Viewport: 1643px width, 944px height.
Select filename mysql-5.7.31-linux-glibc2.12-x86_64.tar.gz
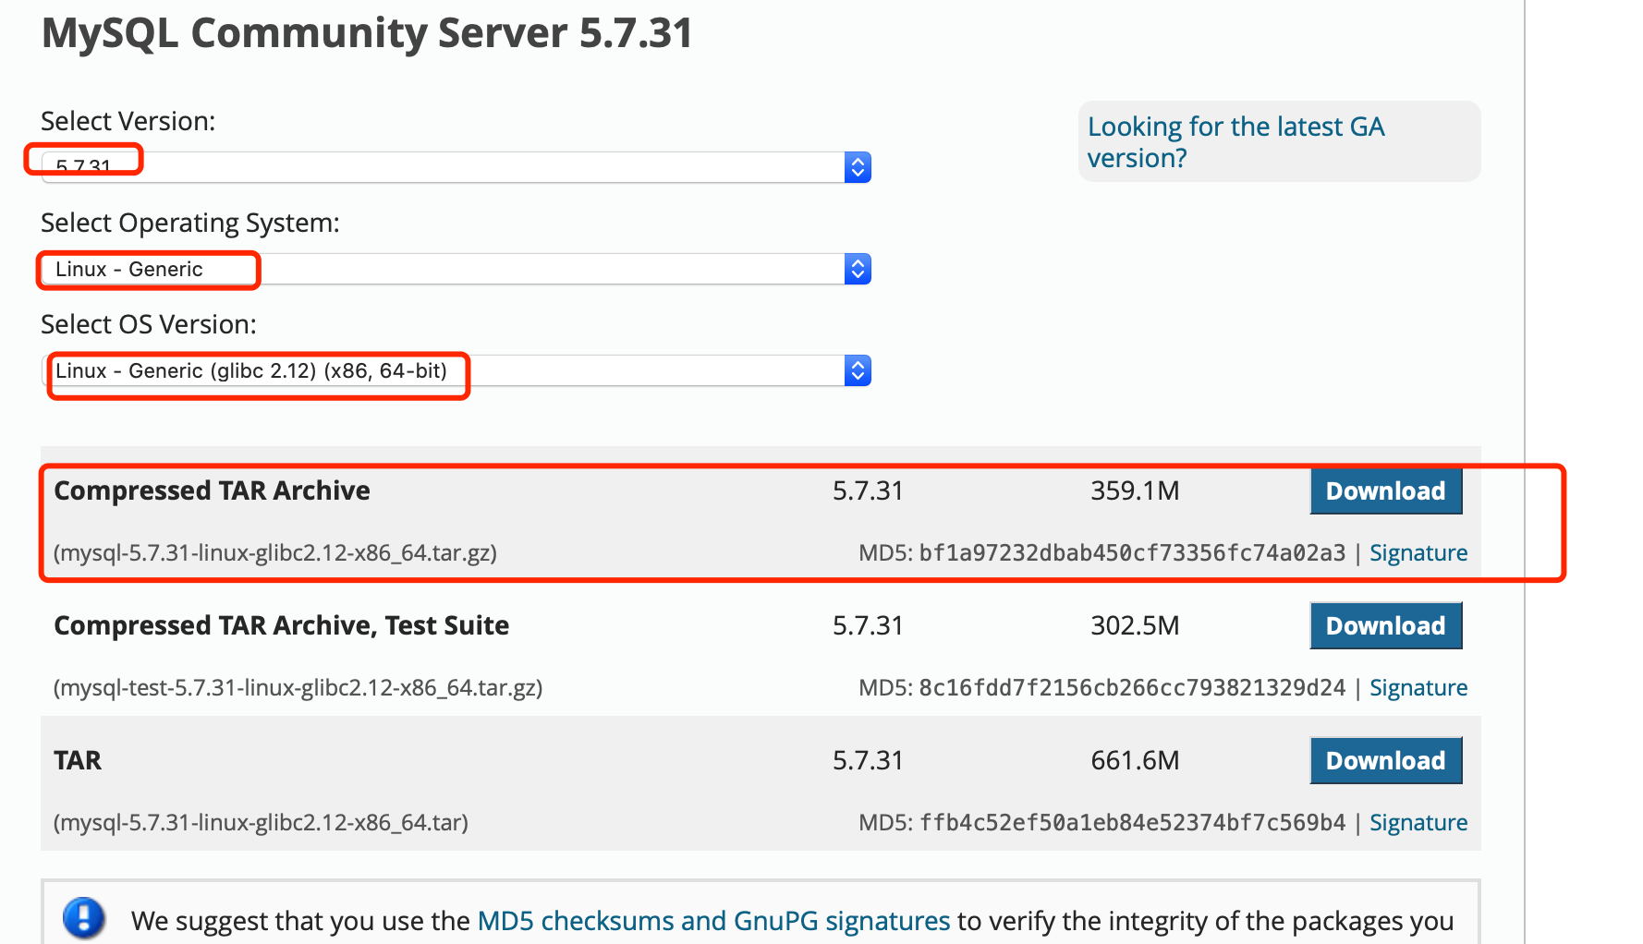(x=275, y=552)
